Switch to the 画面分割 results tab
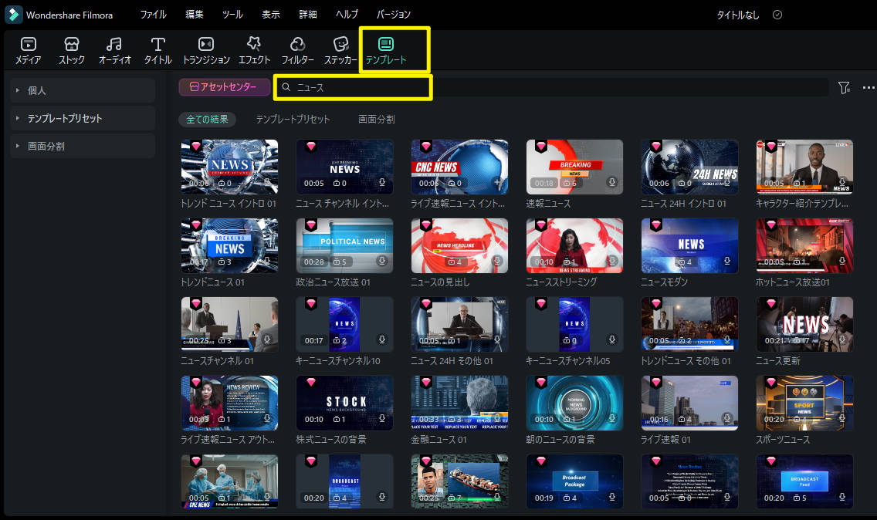 pos(376,120)
